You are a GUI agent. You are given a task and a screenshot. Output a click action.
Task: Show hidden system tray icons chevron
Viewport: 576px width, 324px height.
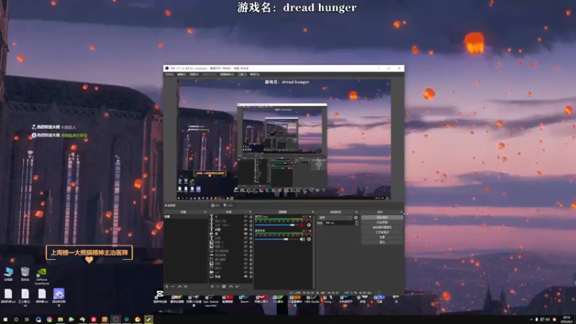tap(531, 320)
